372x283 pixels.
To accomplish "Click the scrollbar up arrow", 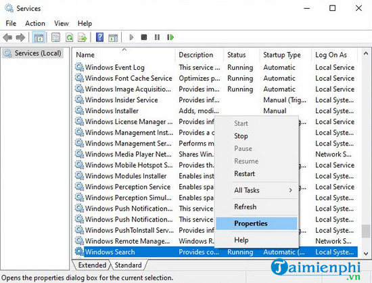I will tap(366, 53).
